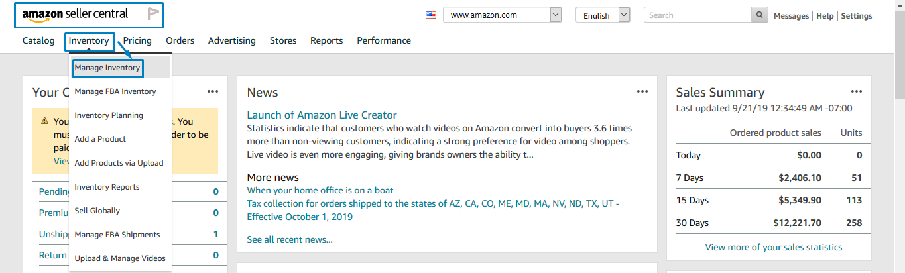Click the flag icon beside Seller Central logo

pos(153,14)
